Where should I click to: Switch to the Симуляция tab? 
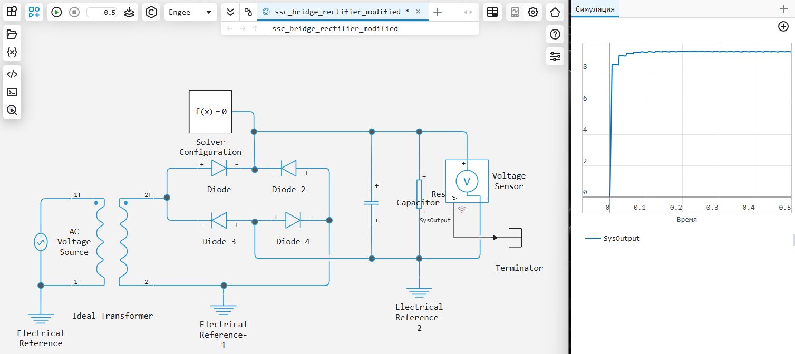[x=596, y=8]
